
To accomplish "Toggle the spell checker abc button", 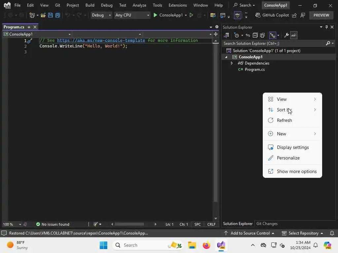I will tap(237, 15).
